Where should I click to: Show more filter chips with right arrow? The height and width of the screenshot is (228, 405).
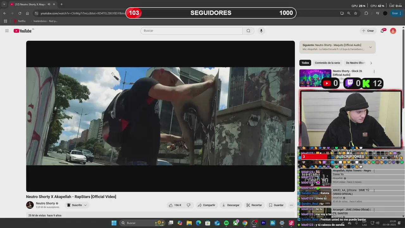[371, 63]
